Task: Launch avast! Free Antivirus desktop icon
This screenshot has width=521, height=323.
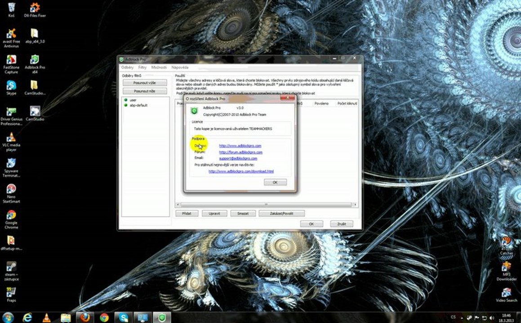Action: 11,38
